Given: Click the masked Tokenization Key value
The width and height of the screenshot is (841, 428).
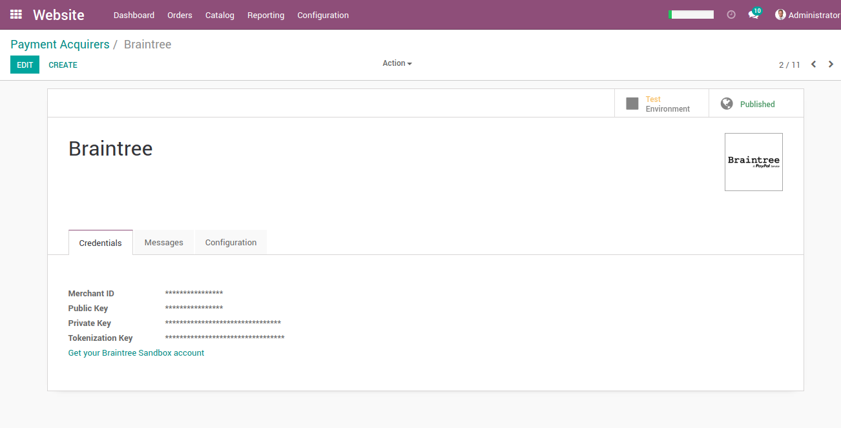Looking at the screenshot, I should 225,338.
